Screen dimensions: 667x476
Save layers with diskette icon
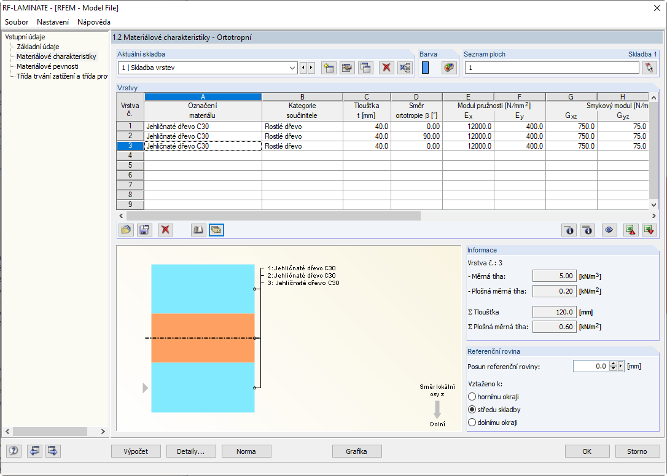point(144,230)
